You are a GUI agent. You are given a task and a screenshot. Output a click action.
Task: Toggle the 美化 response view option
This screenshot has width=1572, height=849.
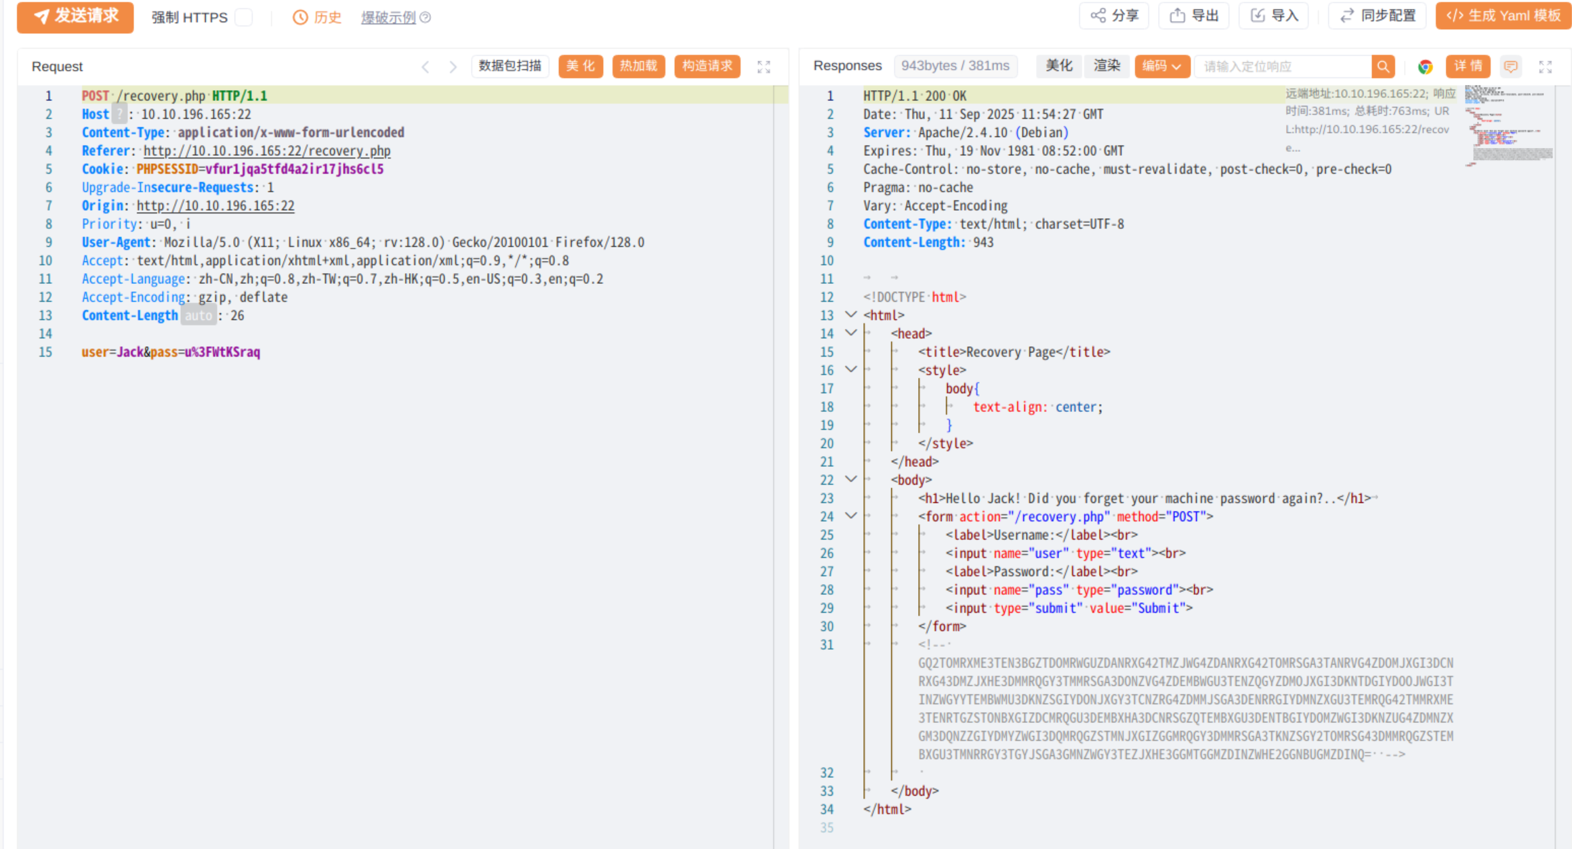(1058, 66)
